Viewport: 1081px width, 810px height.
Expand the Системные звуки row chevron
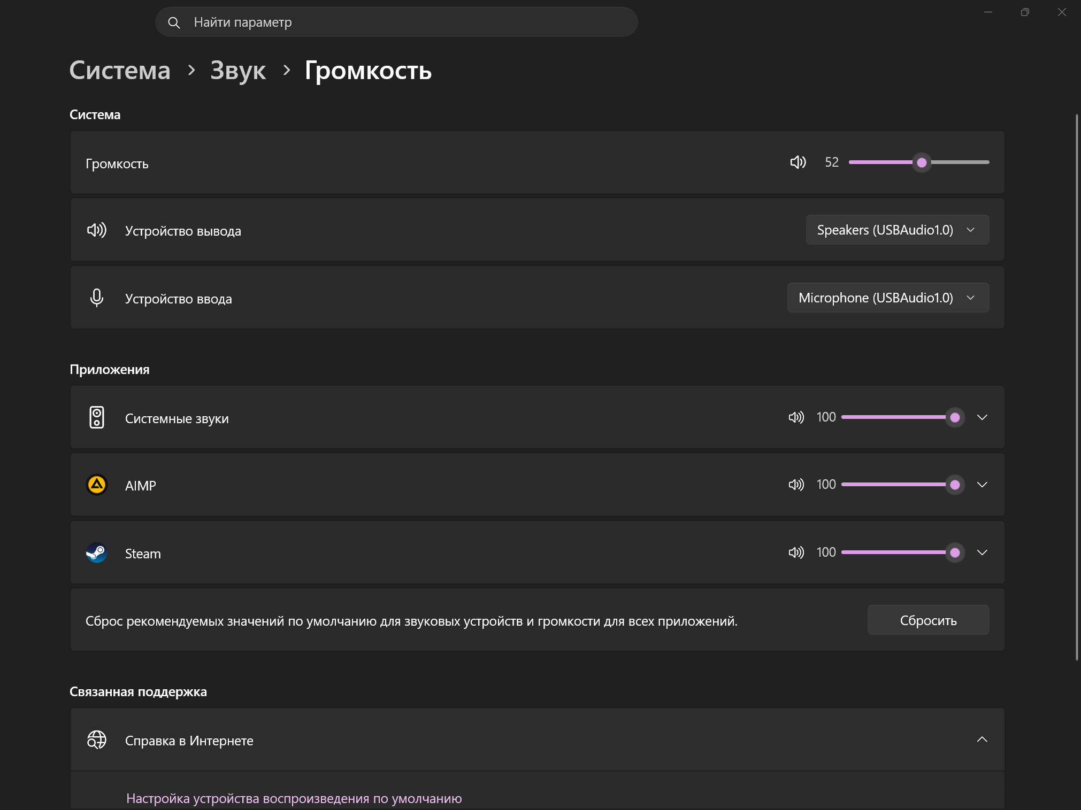pos(982,417)
